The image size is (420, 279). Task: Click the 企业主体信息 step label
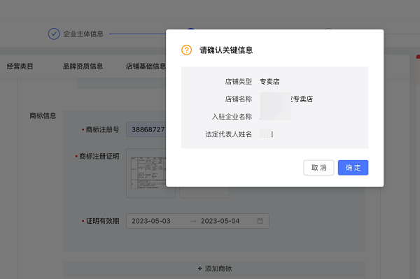pos(83,34)
